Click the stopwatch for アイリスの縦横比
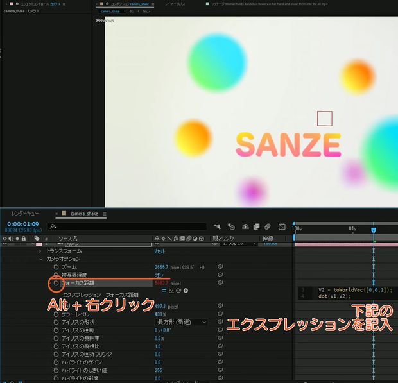398x383 pixels. [x=56, y=346]
